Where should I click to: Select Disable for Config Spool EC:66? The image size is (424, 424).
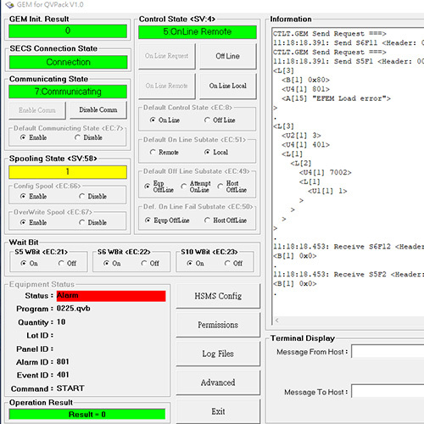[x=92, y=196]
